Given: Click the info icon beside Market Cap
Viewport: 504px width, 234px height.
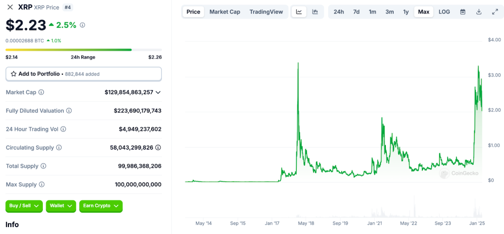Looking at the screenshot, I should [41, 92].
